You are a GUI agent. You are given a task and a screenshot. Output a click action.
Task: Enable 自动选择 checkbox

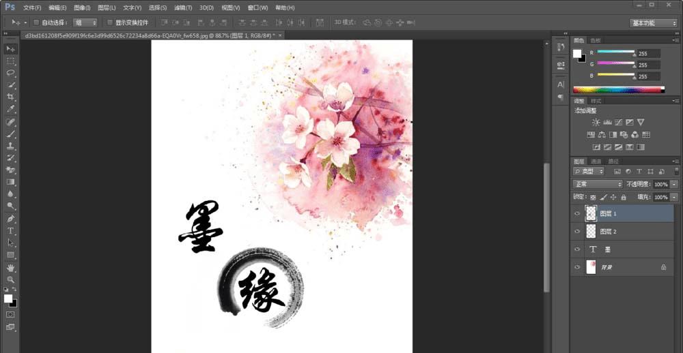[37, 22]
